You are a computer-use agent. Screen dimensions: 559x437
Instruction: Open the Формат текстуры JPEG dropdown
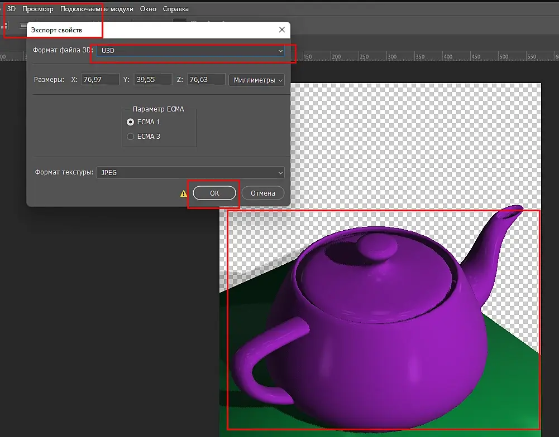point(190,173)
